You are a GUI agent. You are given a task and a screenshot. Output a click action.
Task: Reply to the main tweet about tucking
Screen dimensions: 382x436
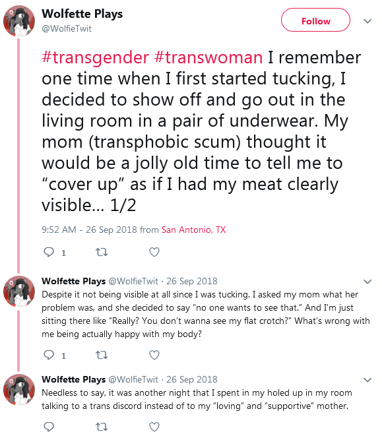coord(49,252)
